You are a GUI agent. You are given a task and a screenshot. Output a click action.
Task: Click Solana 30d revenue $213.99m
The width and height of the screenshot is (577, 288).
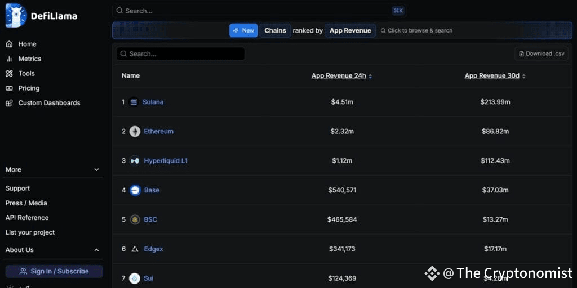pos(495,102)
